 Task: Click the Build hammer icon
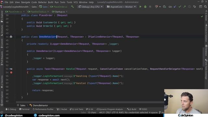[72, 6]
